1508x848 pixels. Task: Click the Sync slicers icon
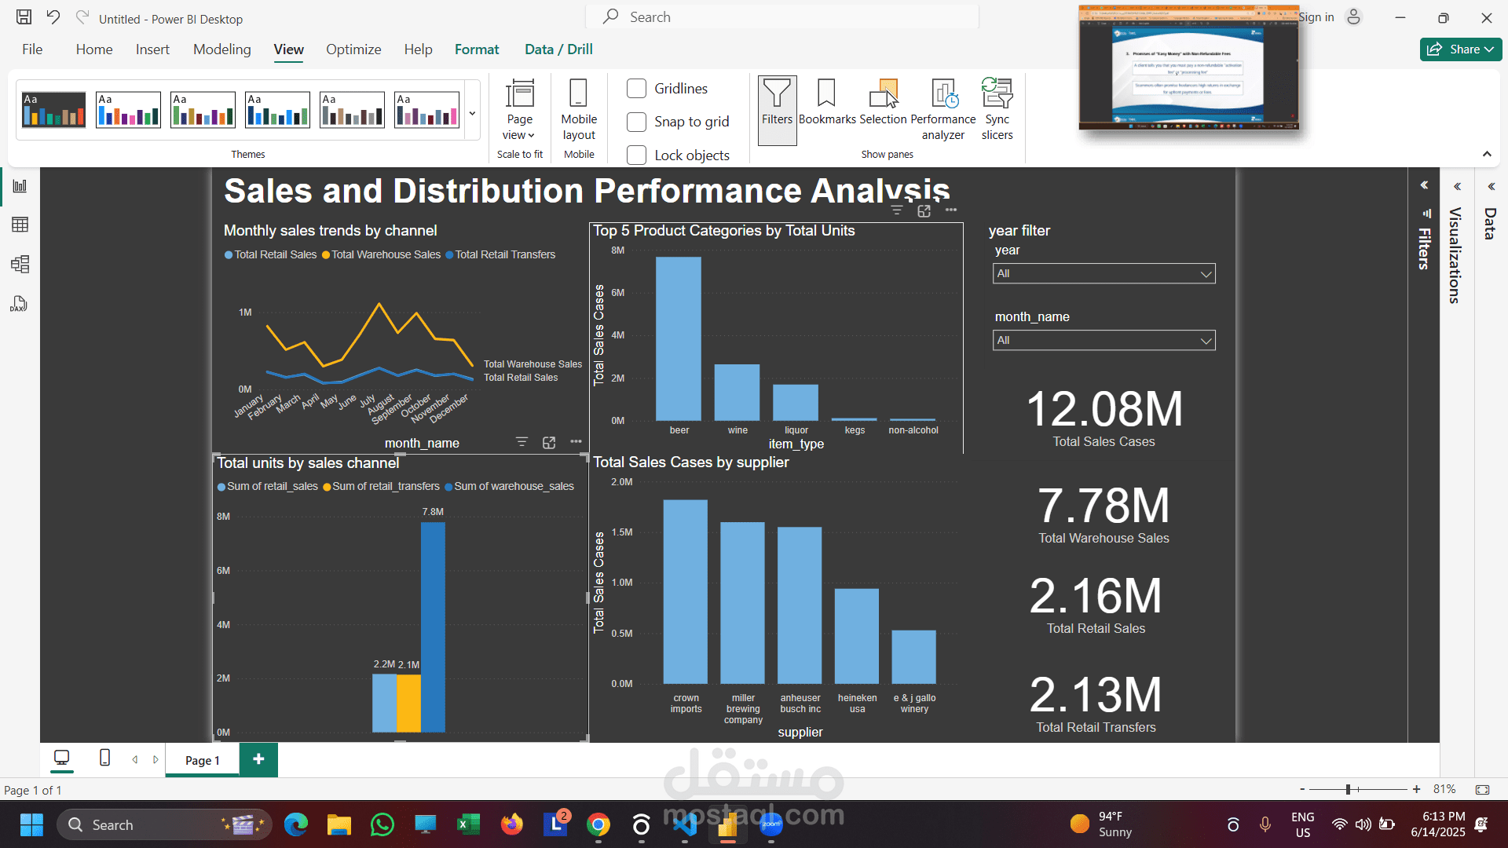997,106
